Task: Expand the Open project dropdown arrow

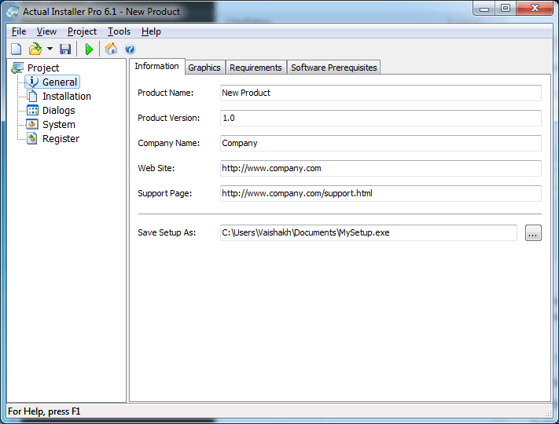Action: [50, 49]
